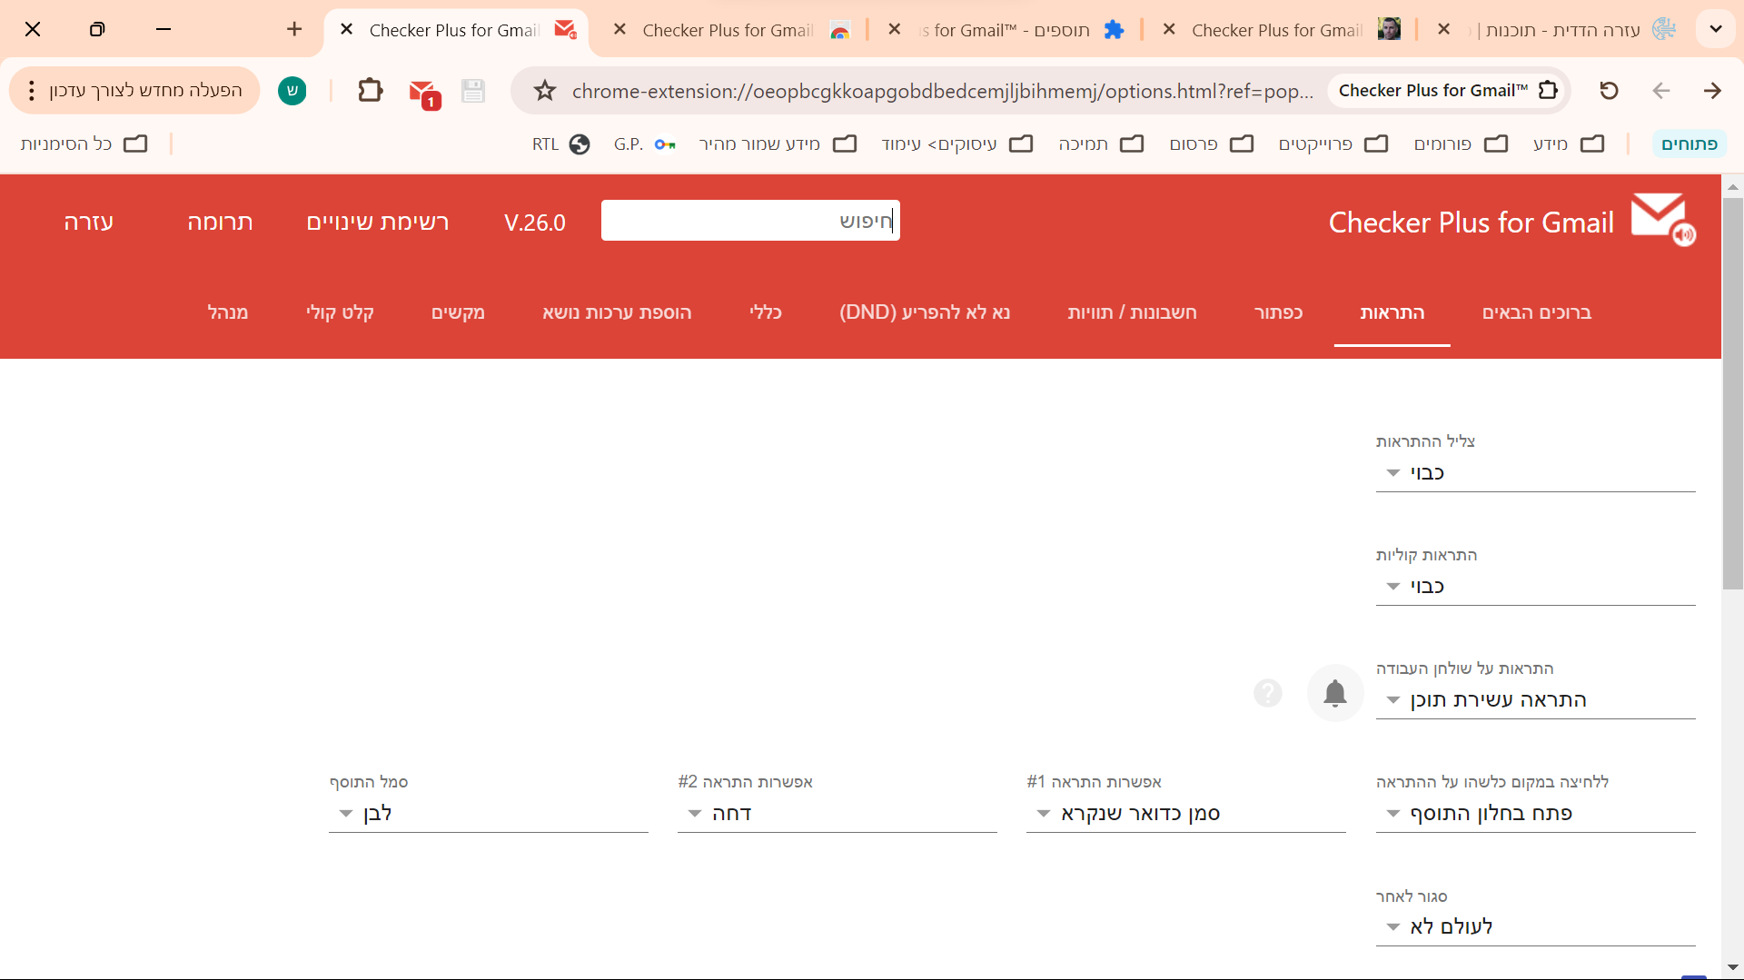Click the Checker Plus envelope logo

tap(1662, 220)
